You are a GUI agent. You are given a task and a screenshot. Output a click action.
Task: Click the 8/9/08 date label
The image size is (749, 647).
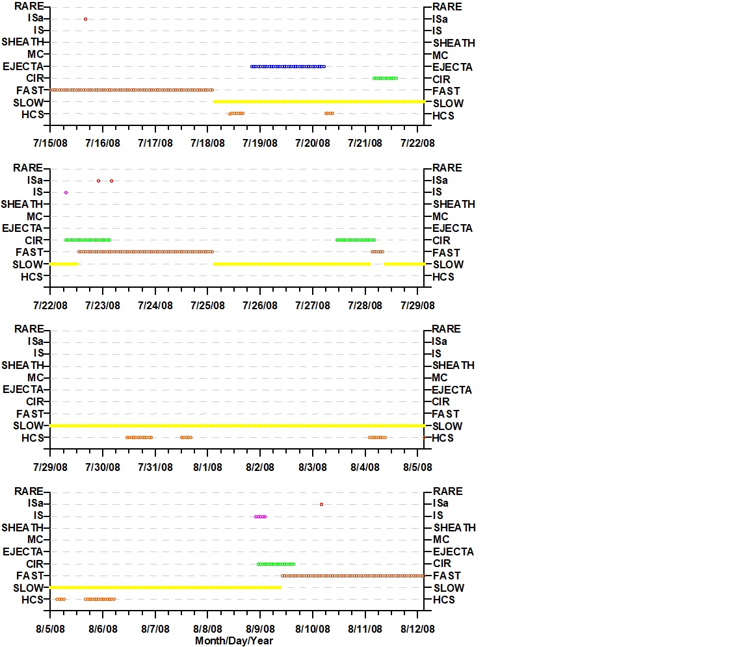click(x=260, y=629)
